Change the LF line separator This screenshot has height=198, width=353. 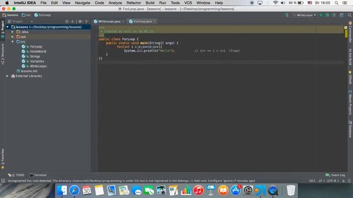pos(322,181)
